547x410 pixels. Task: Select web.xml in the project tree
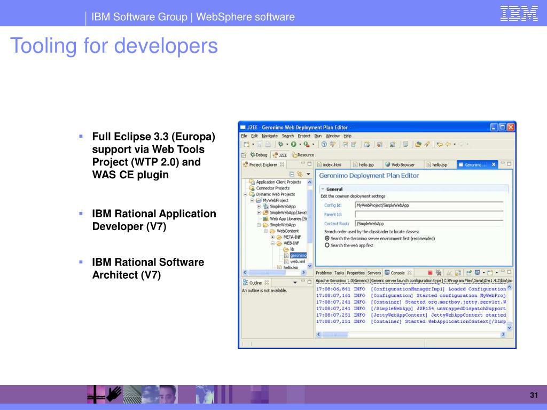(x=297, y=262)
